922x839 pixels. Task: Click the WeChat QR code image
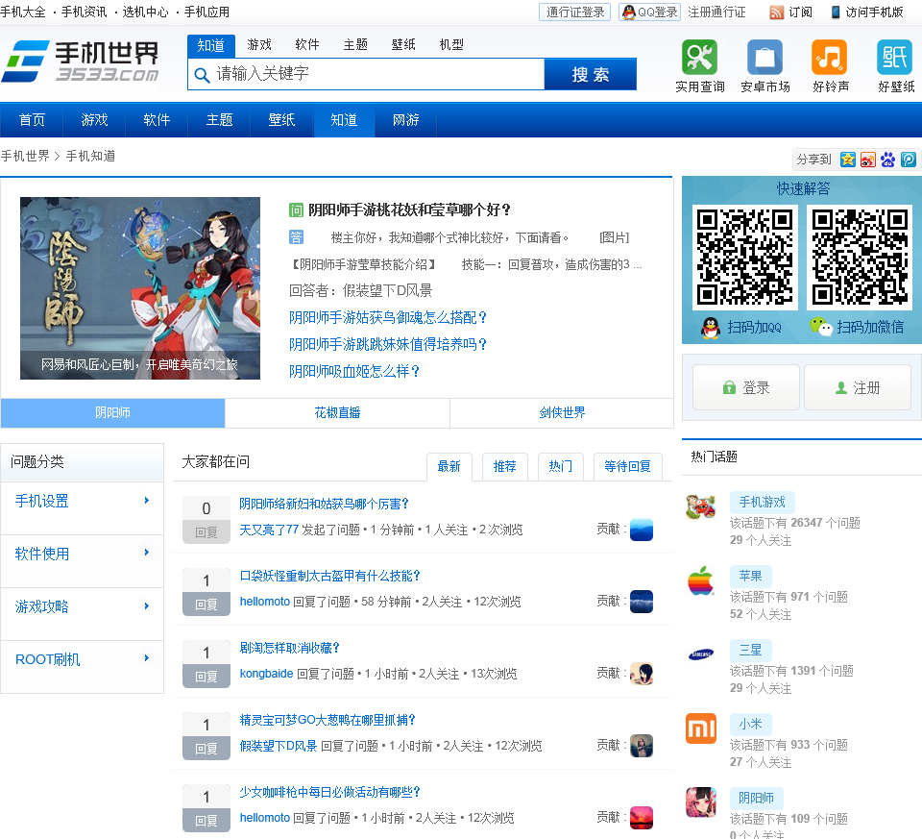coord(859,258)
